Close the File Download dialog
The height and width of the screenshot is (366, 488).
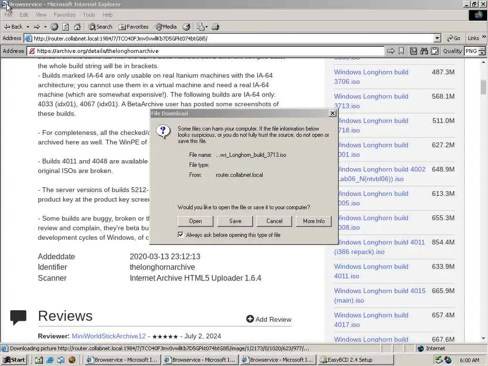pos(332,113)
